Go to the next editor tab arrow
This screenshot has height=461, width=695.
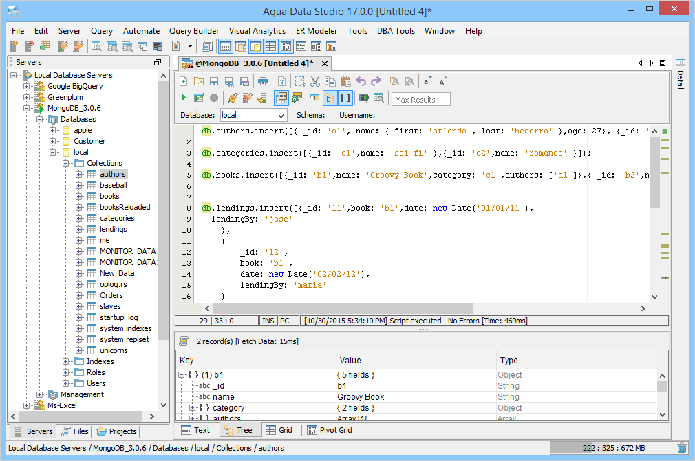[652, 63]
